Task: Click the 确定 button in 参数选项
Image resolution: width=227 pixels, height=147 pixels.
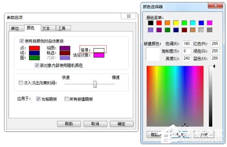Action: pyautogui.click(x=122, y=124)
